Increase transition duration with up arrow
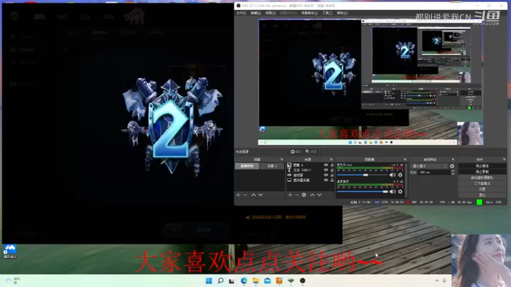This screenshot has height=287, width=511. coord(453,171)
